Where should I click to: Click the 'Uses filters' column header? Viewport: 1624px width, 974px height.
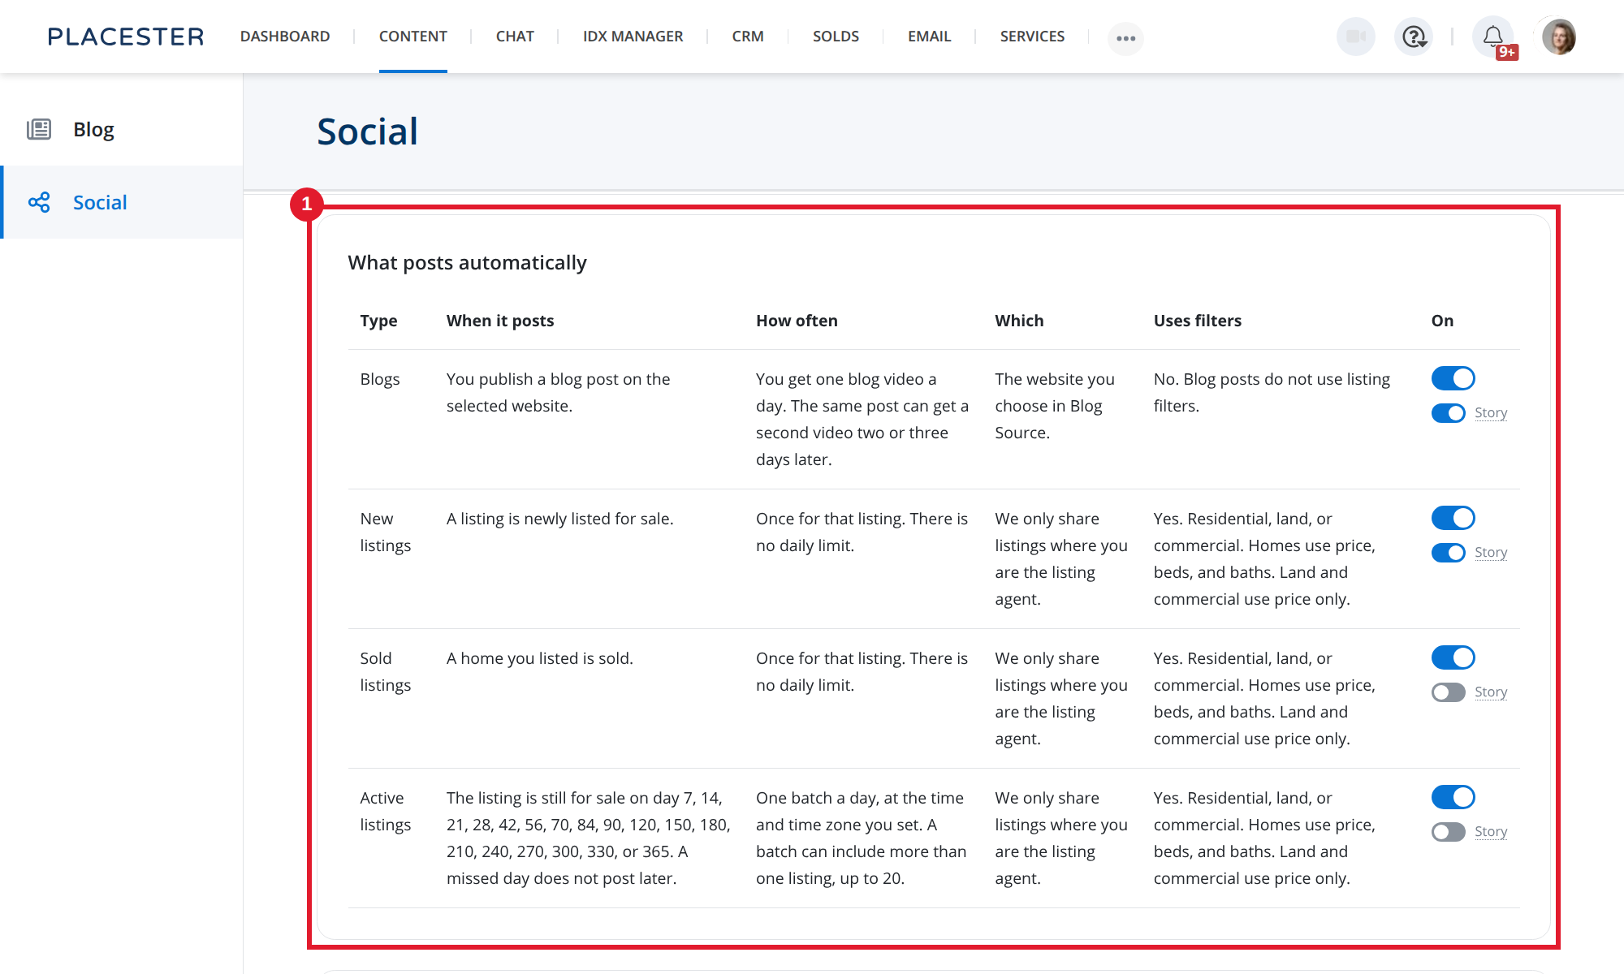point(1198,321)
